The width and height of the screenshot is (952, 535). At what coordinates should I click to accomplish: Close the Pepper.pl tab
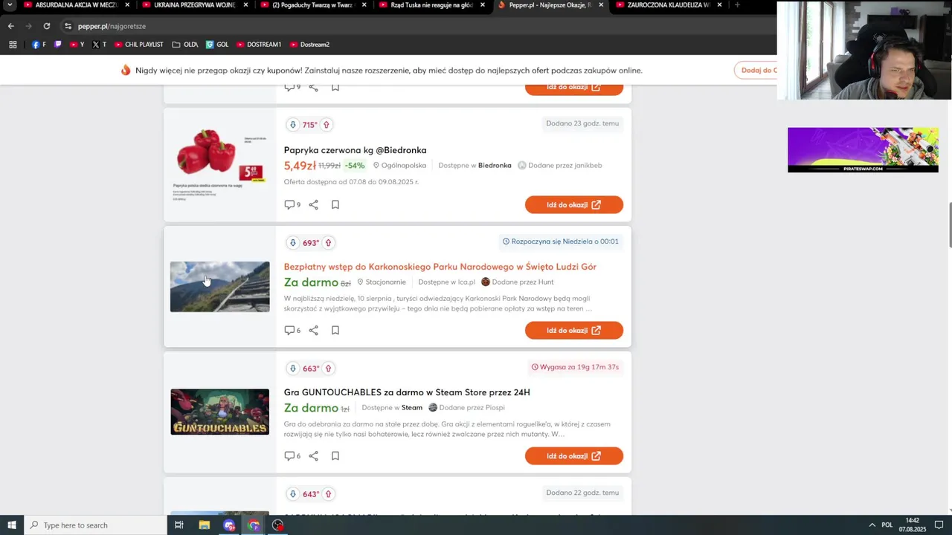[x=601, y=4]
